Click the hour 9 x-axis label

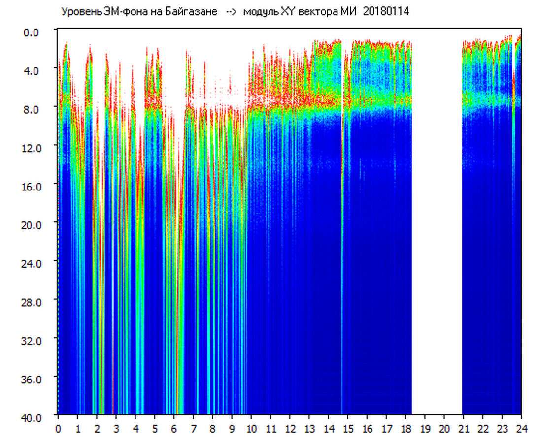pyautogui.click(x=232, y=429)
